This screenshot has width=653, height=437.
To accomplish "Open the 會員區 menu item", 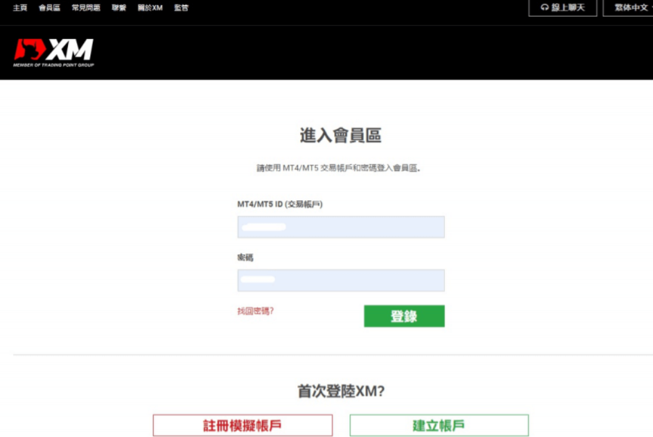I will pyautogui.click(x=49, y=8).
